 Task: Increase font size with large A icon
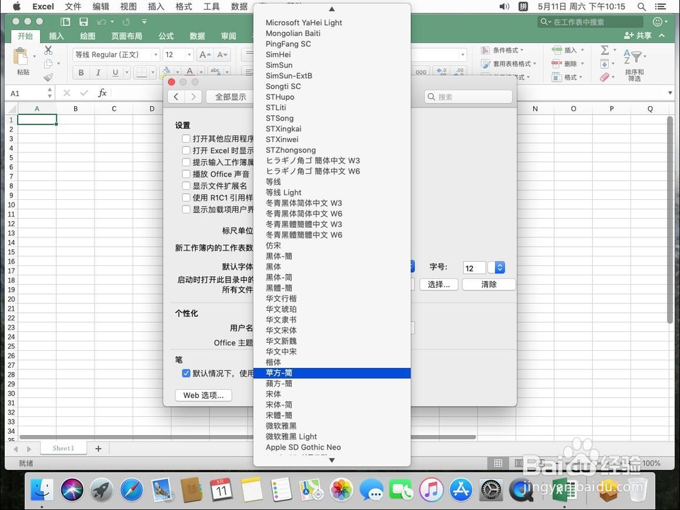click(204, 54)
